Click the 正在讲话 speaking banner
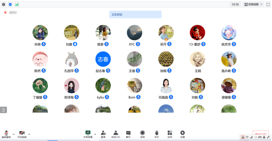272x141 pixels. 135,15
